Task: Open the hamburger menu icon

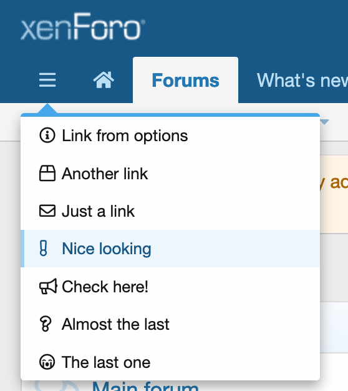Action: coord(47,80)
